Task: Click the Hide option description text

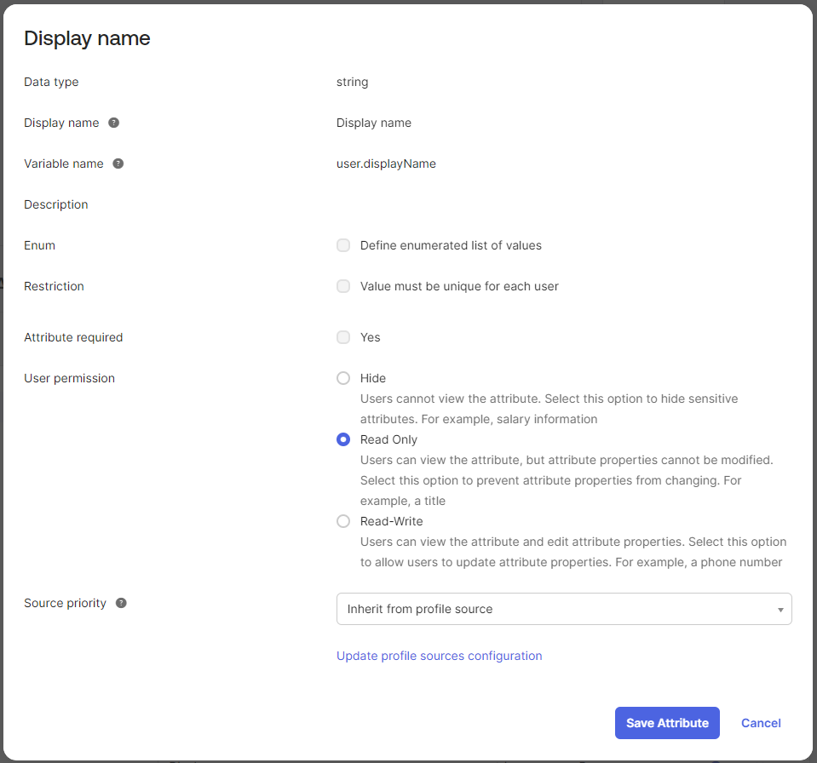Action: pyautogui.click(x=549, y=409)
